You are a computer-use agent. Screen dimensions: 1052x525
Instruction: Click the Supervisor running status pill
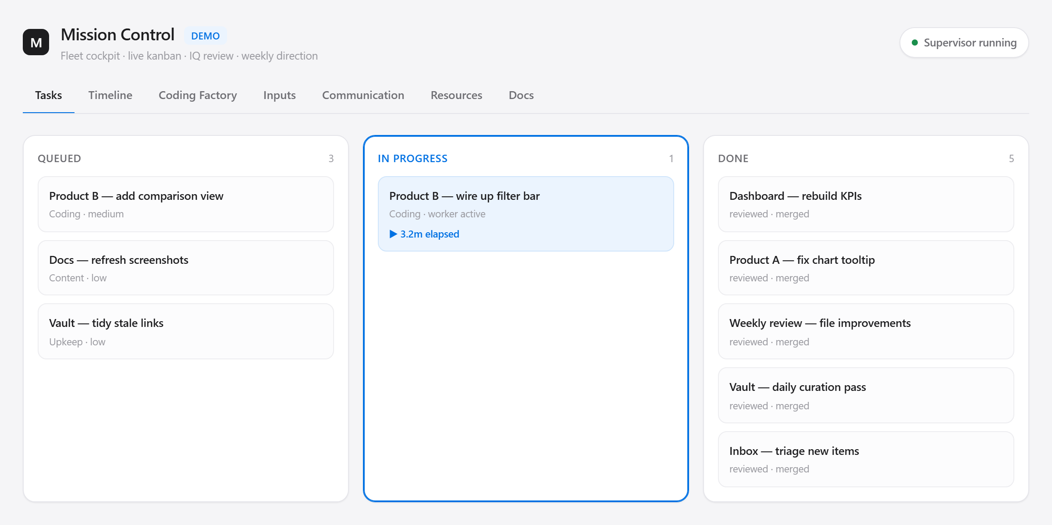964,43
